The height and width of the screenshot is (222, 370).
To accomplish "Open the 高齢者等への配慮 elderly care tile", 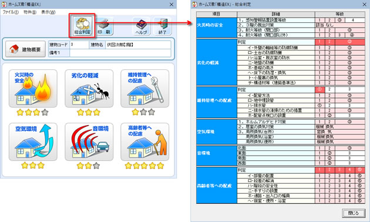I will click(x=144, y=142).
